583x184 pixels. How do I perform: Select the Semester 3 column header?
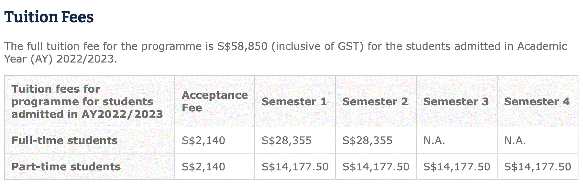[456, 101]
